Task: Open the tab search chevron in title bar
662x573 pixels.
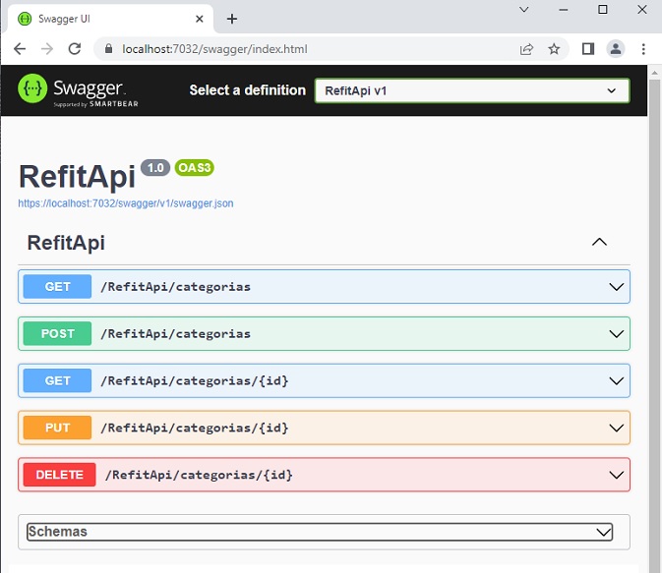Action: [524, 10]
